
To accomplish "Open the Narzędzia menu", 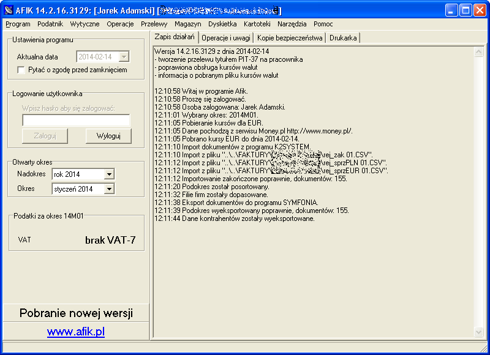I will 292,24.
